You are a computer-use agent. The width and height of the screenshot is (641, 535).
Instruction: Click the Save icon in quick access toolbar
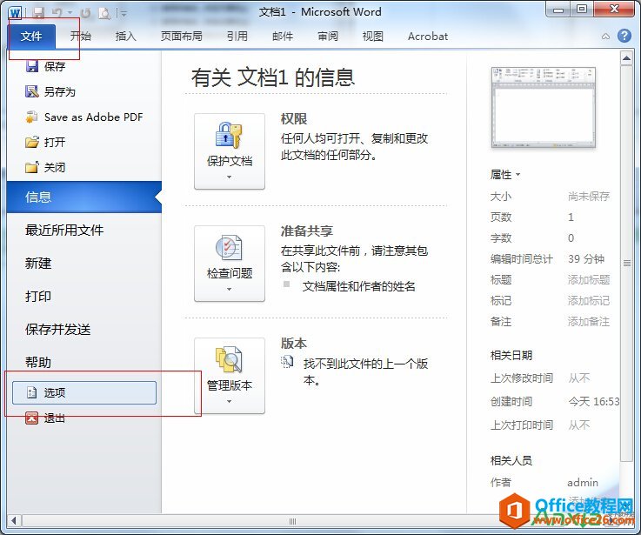38,13
